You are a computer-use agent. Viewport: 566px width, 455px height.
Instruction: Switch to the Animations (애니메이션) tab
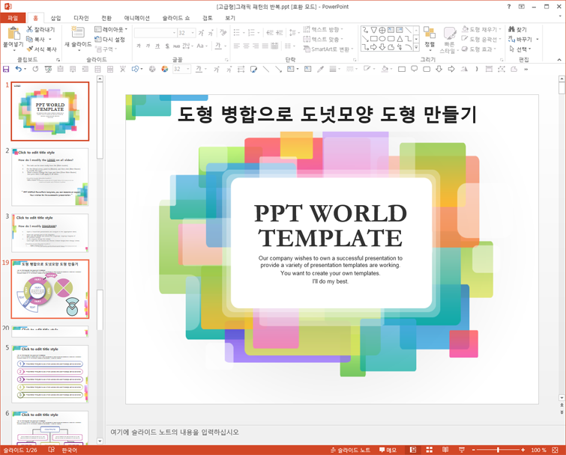(x=136, y=18)
